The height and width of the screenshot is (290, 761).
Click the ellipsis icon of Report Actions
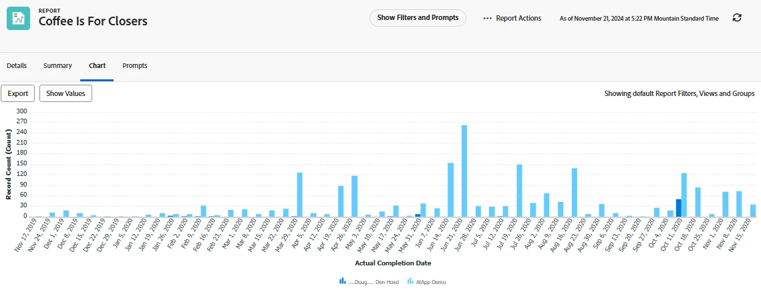(x=488, y=19)
